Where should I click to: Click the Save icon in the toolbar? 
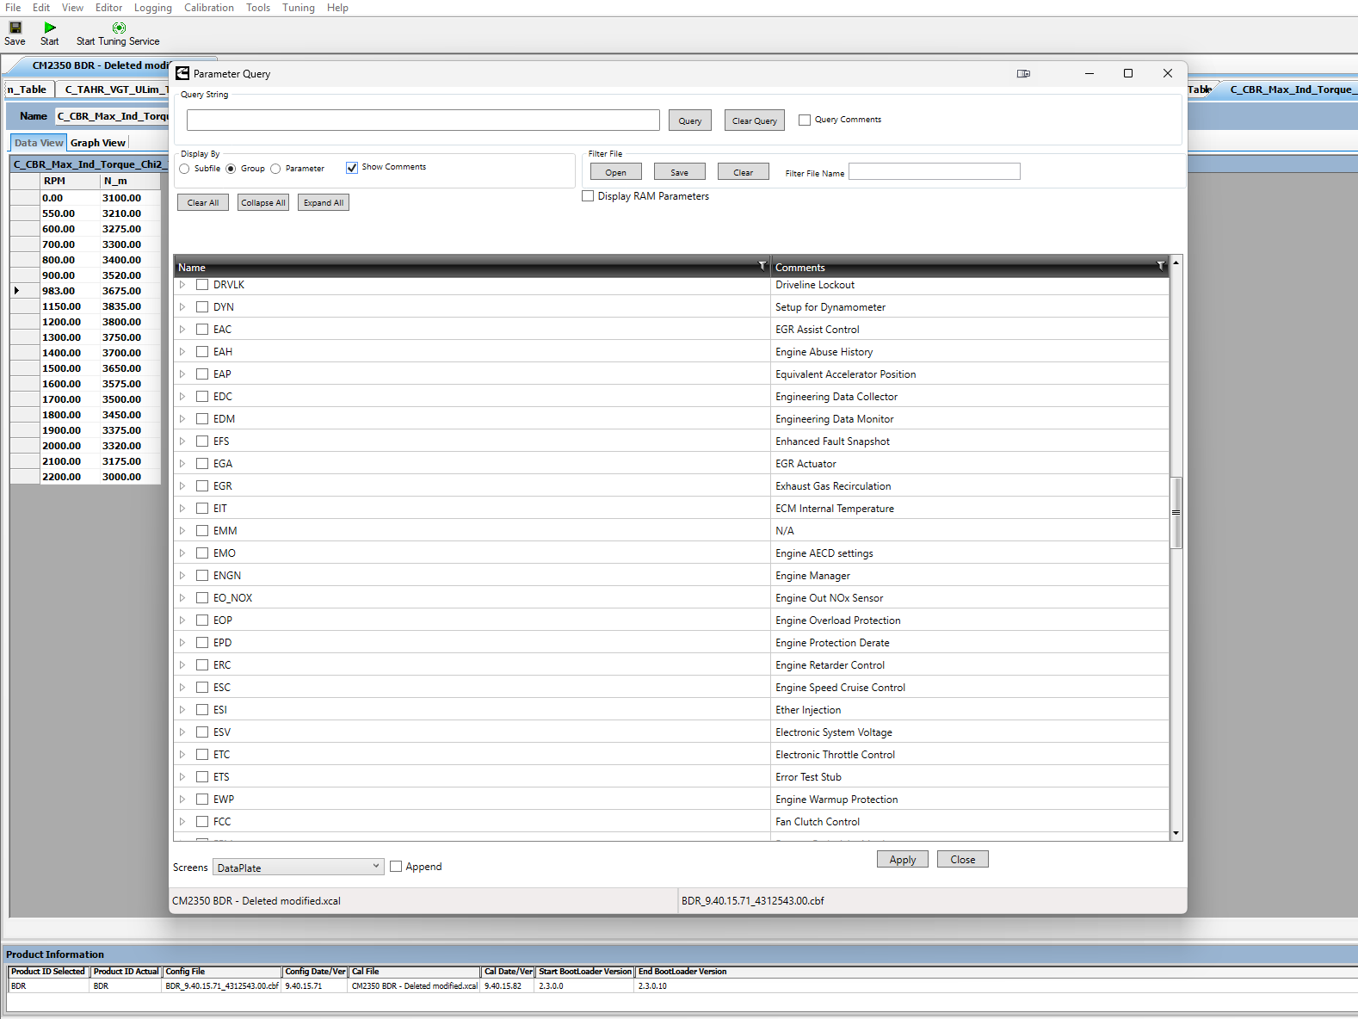15,28
